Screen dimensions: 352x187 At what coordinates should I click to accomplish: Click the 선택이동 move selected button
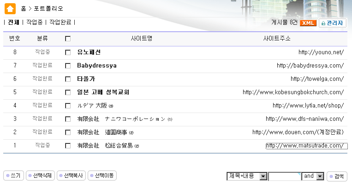[x=102, y=176]
